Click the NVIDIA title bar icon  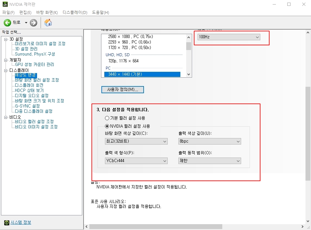5,4
